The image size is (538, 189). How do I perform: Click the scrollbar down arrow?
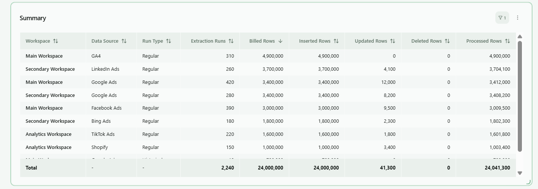(520, 173)
